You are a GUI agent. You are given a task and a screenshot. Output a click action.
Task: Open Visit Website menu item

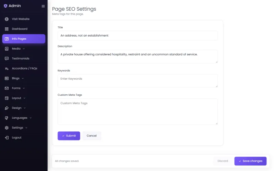(x=24, y=19)
